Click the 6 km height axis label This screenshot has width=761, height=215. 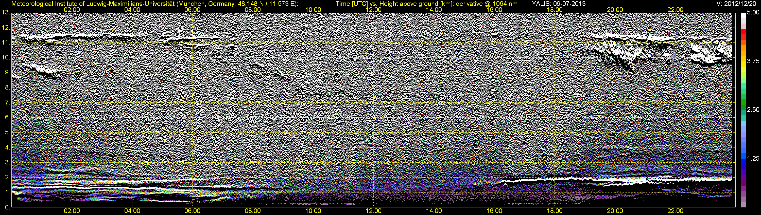pos(7,118)
